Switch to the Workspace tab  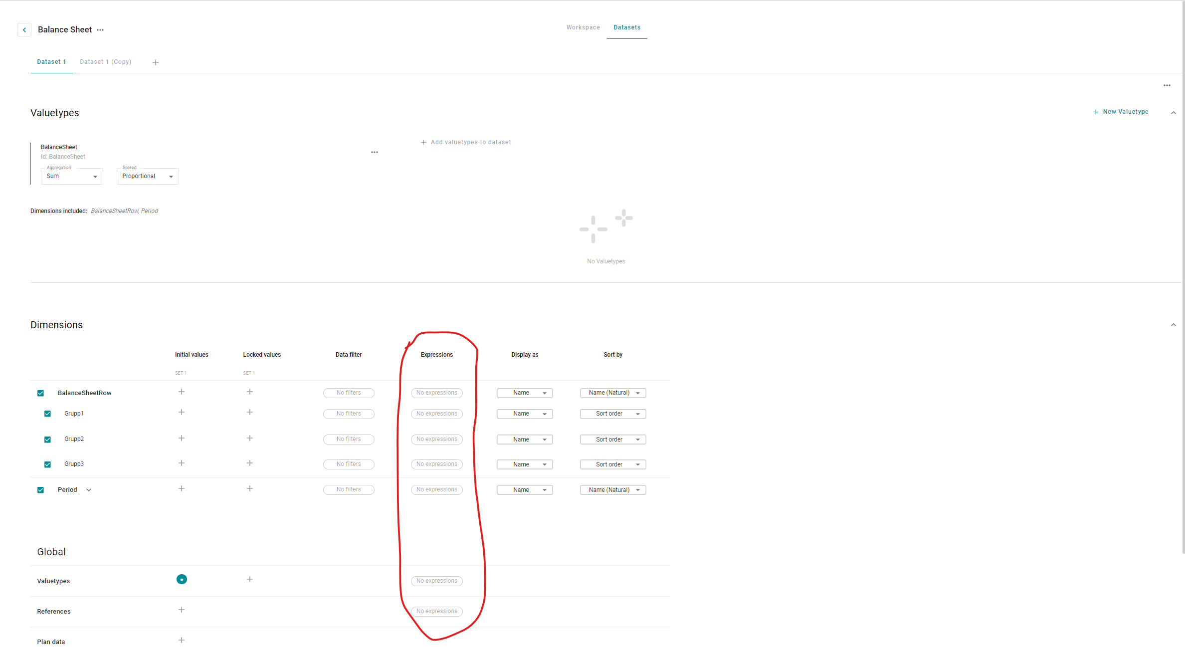(583, 27)
